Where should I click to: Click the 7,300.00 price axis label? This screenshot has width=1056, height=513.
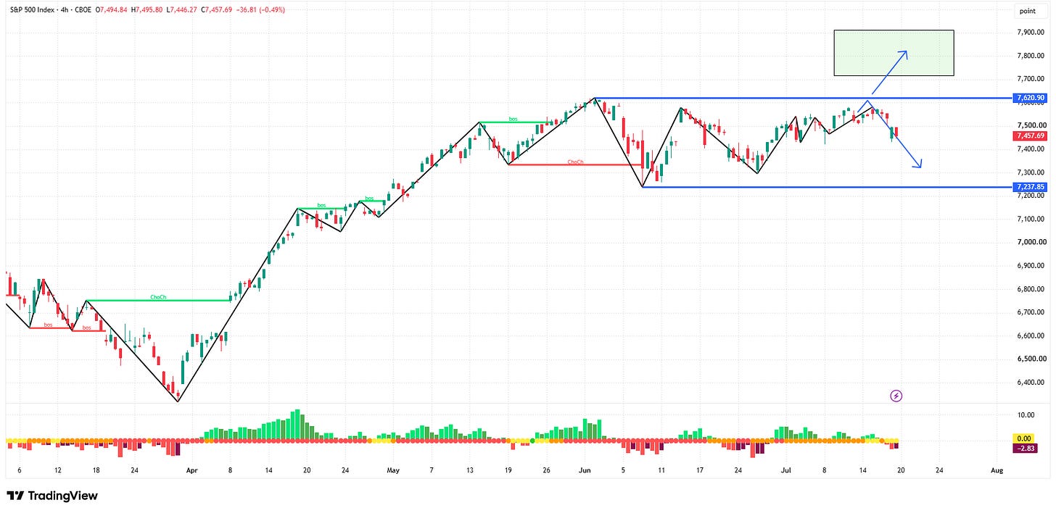(x=1030, y=172)
